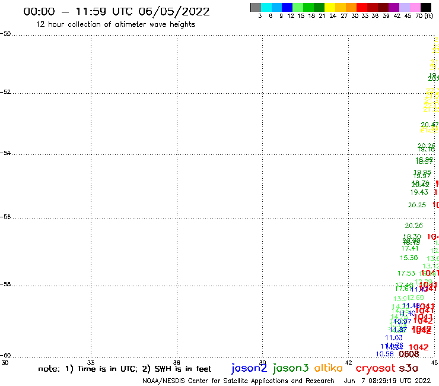
Task: Click the green 'jason3' satellite label
Action: (291, 368)
